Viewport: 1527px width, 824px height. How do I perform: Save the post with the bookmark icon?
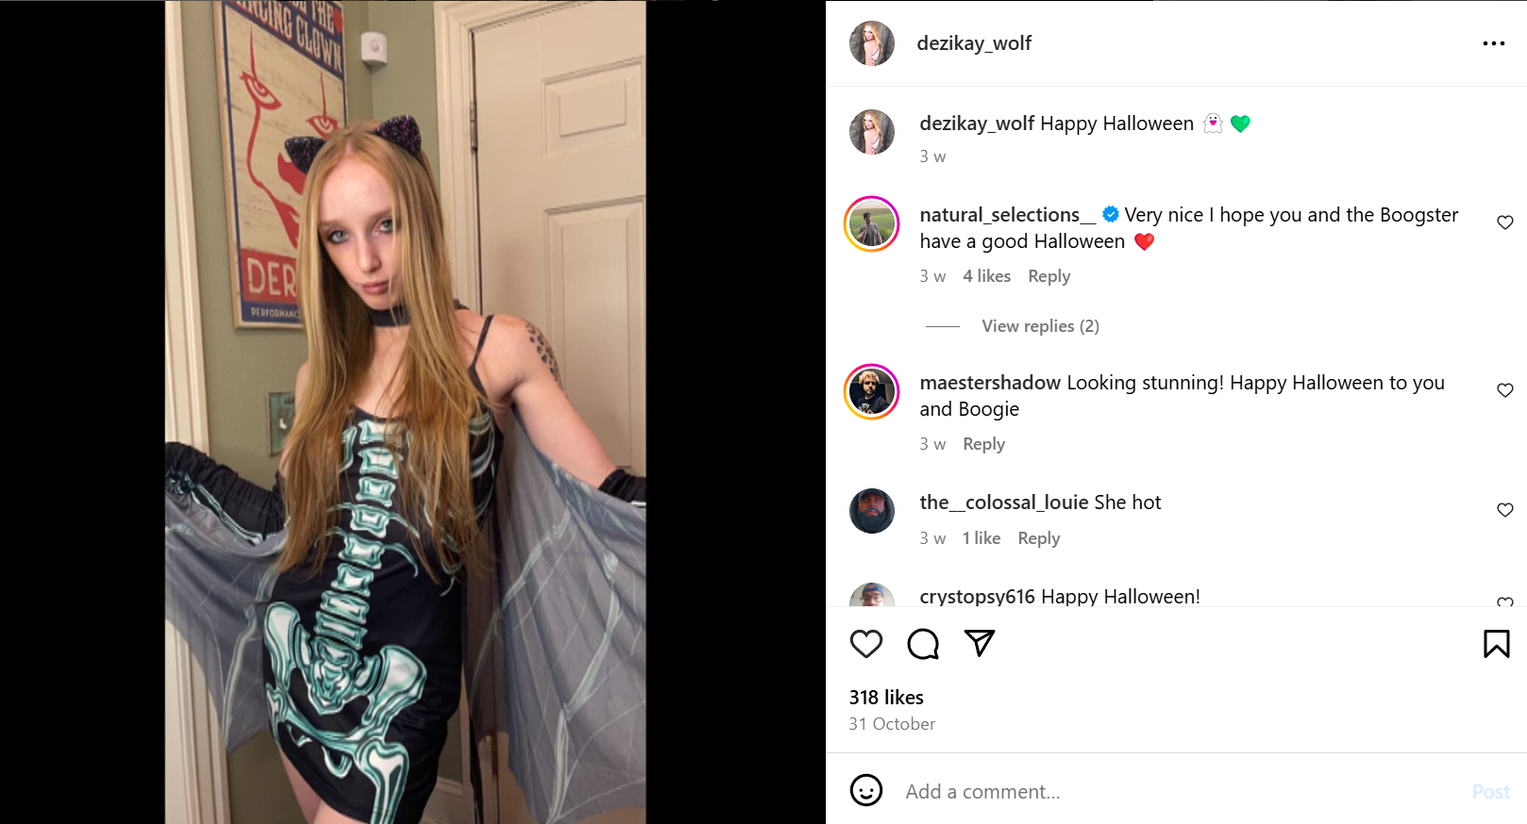click(1496, 644)
